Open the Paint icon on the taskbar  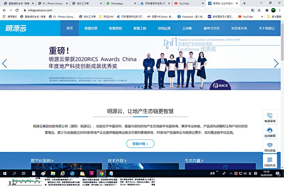pos(43,173)
